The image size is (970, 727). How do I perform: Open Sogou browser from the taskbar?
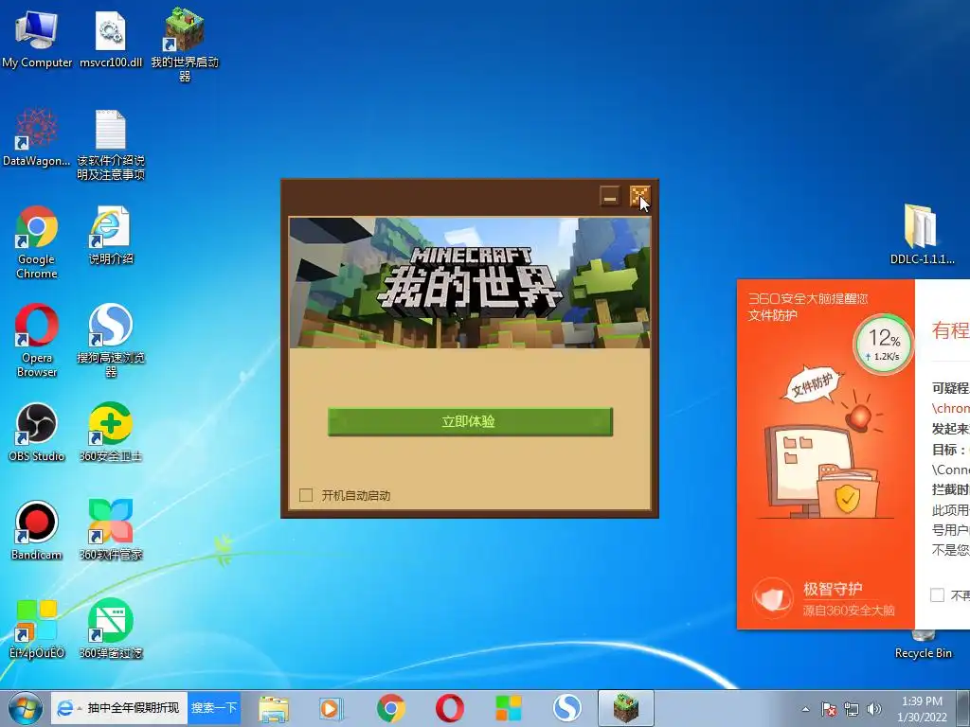pyautogui.click(x=566, y=708)
